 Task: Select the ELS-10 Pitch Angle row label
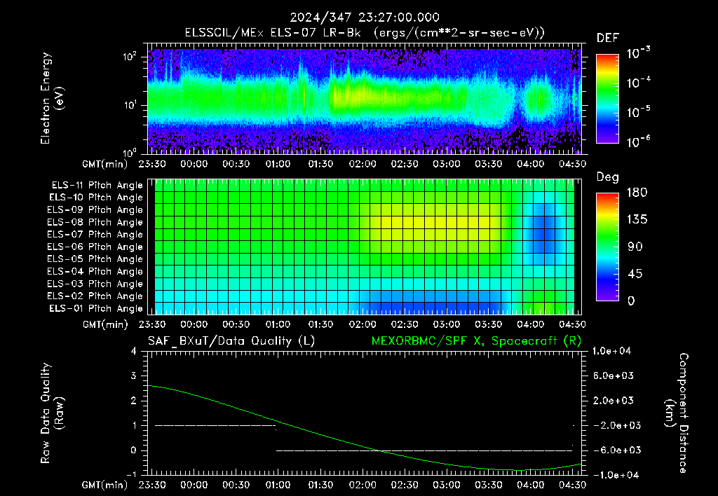click(x=96, y=198)
